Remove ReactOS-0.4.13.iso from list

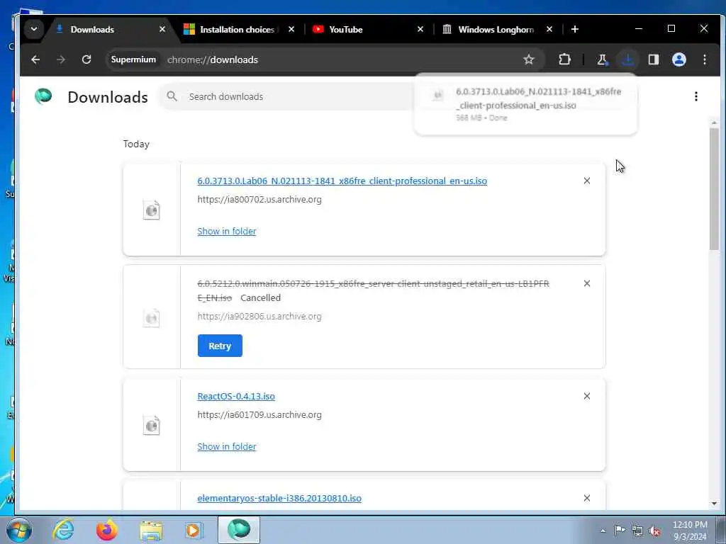point(586,396)
